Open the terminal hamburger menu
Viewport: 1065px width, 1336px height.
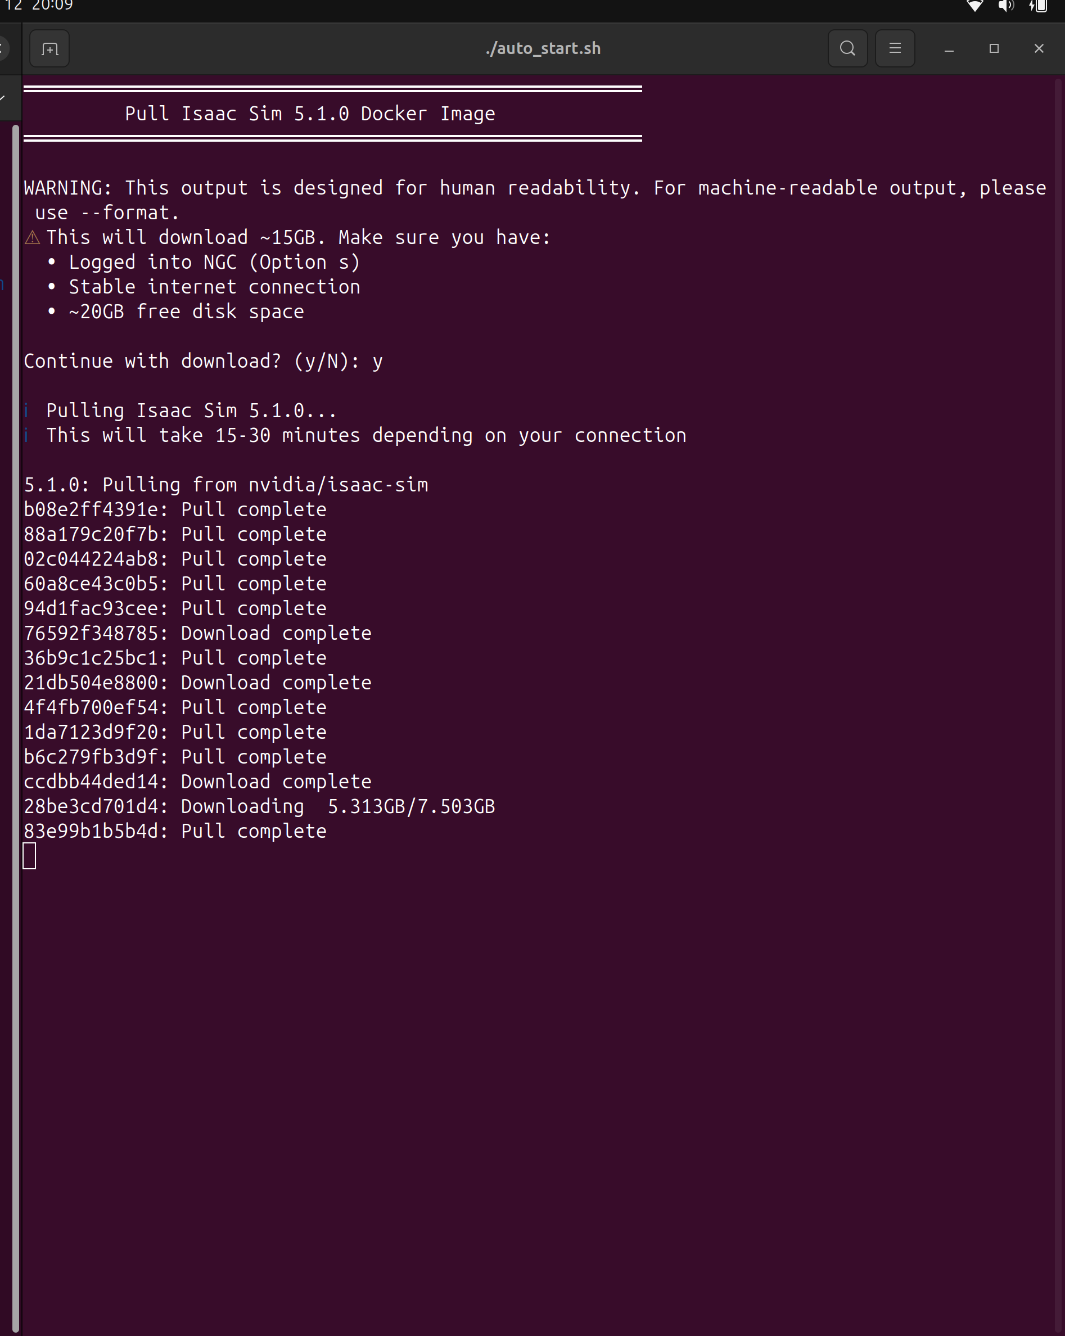point(895,48)
